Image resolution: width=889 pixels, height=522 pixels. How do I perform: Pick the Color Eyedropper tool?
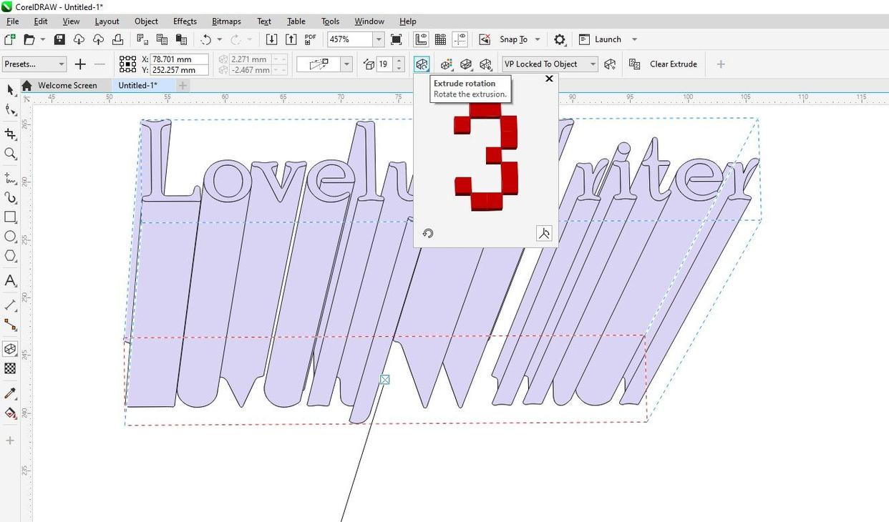pyautogui.click(x=10, y=393)
